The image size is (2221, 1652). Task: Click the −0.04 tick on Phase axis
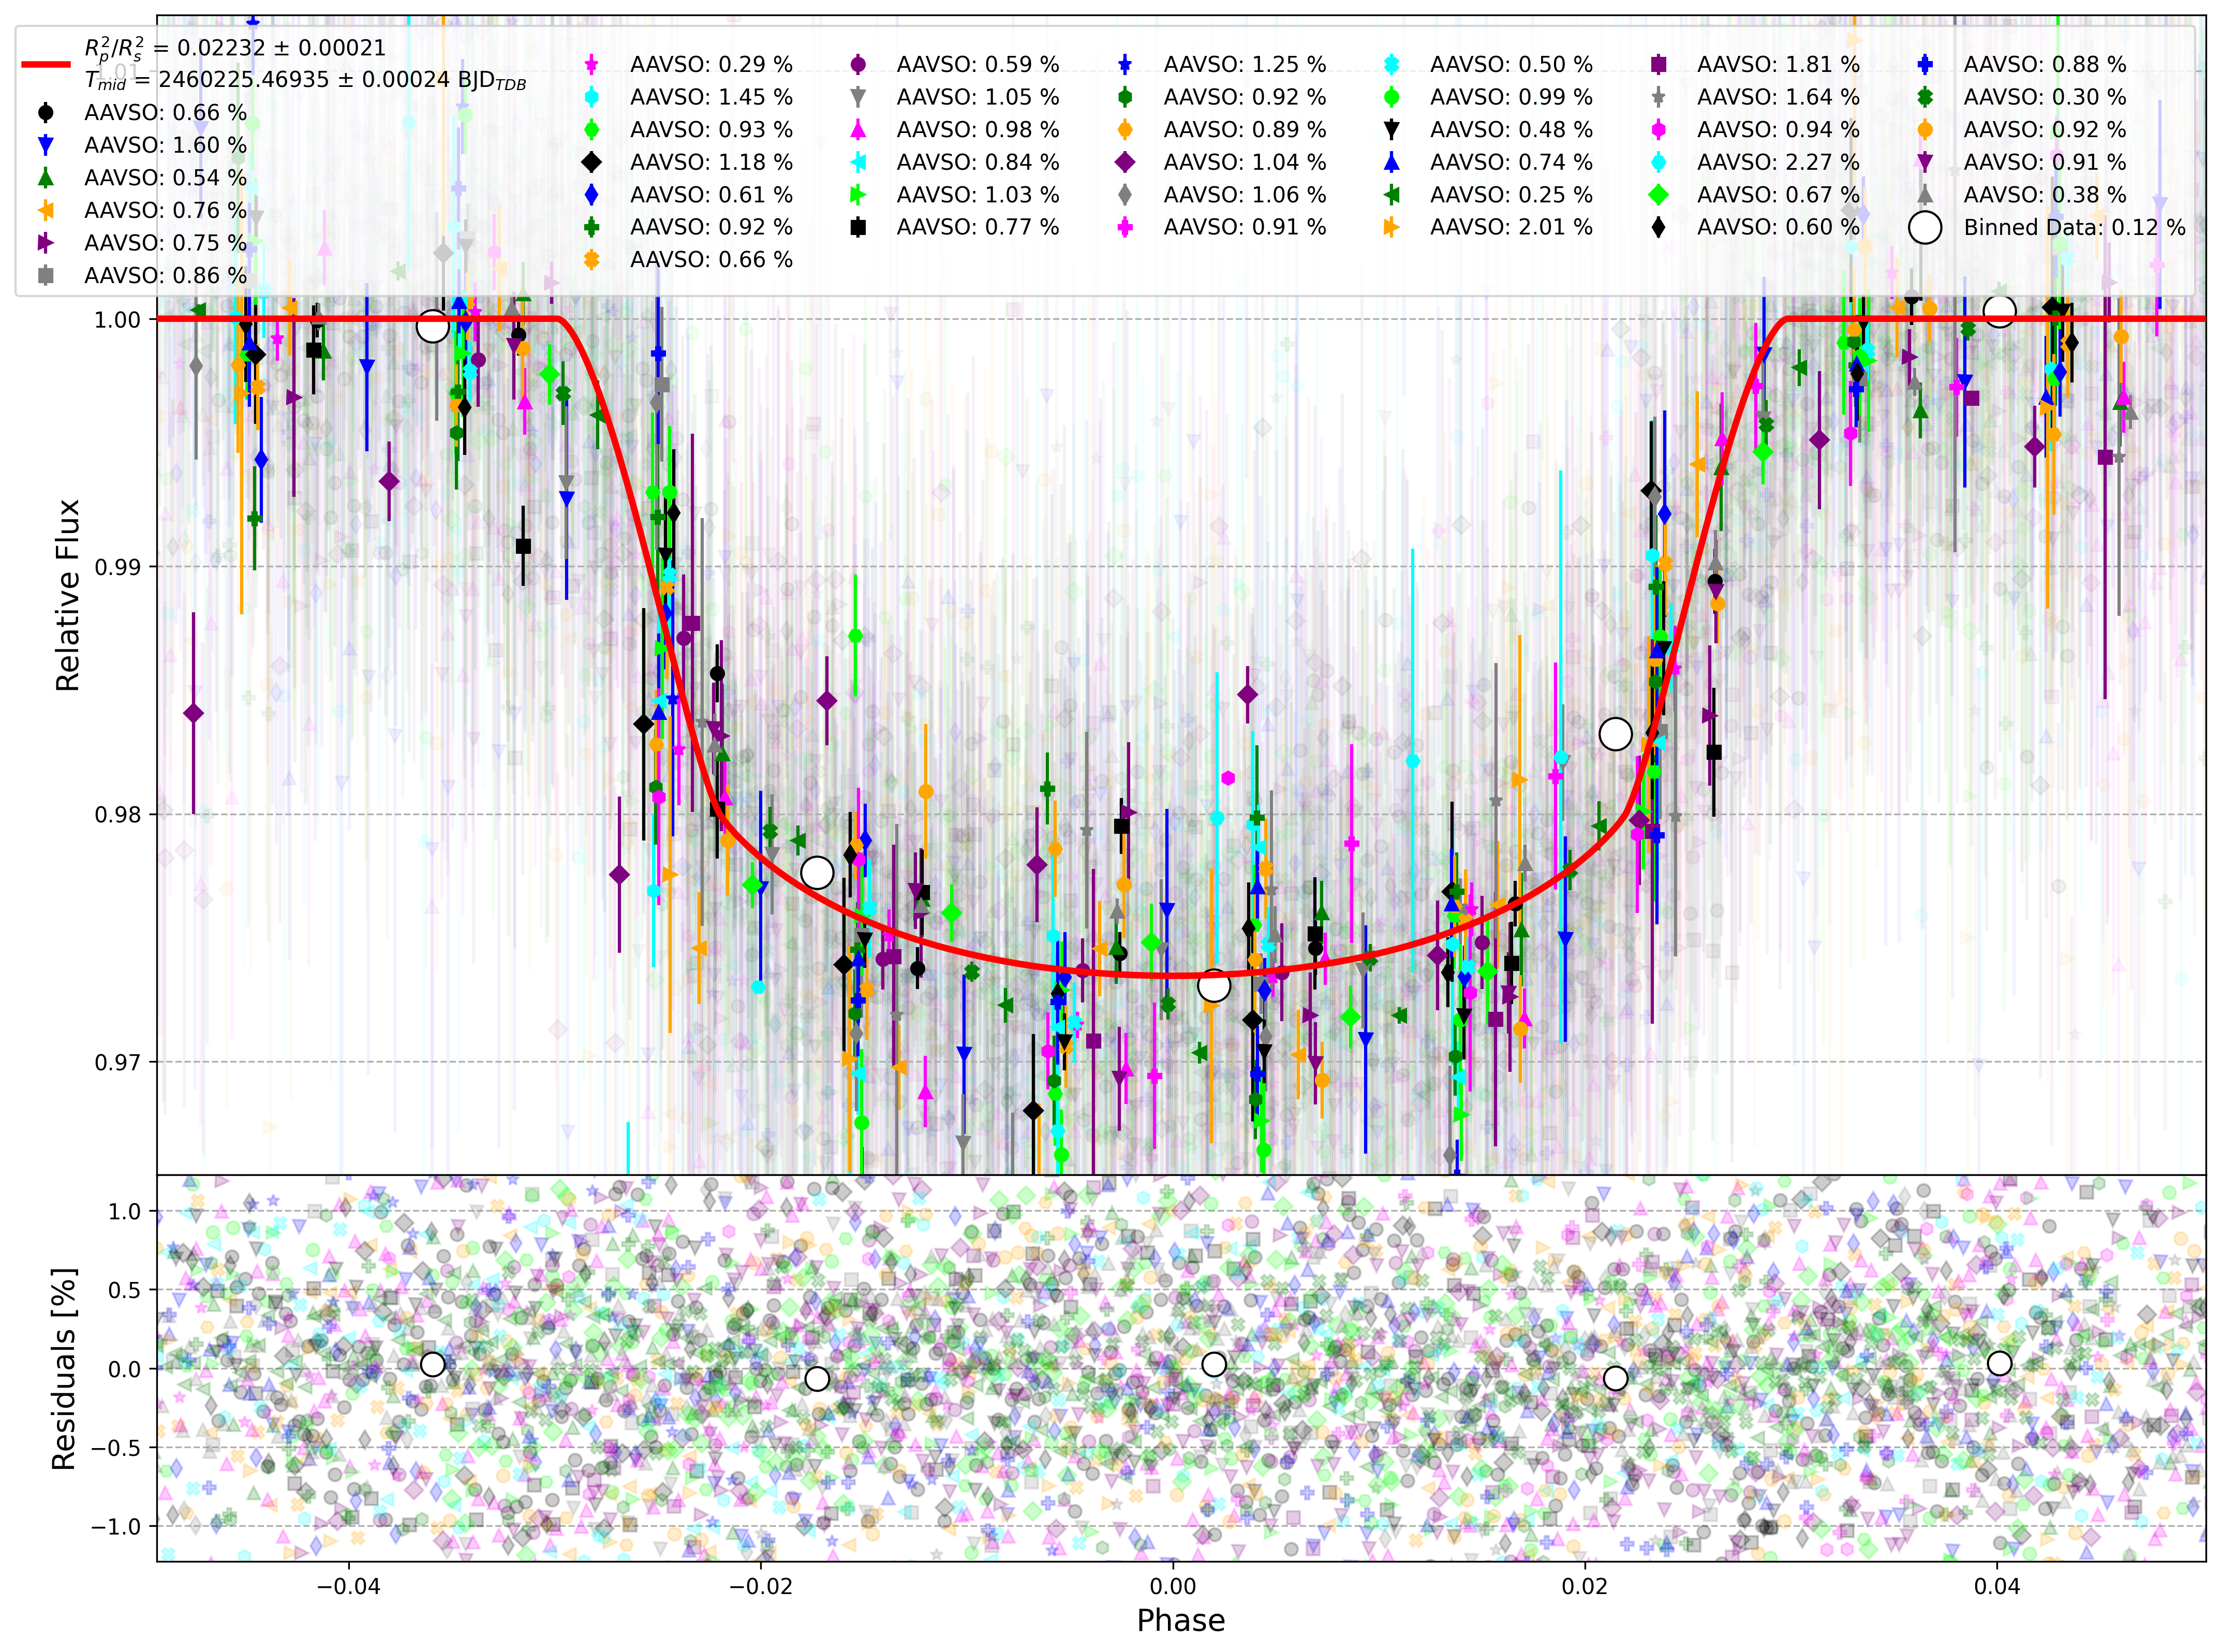click(348, 1586)
